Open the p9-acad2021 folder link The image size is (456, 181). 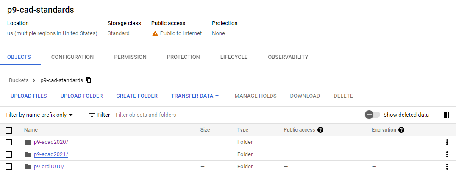tap(51, 154)
